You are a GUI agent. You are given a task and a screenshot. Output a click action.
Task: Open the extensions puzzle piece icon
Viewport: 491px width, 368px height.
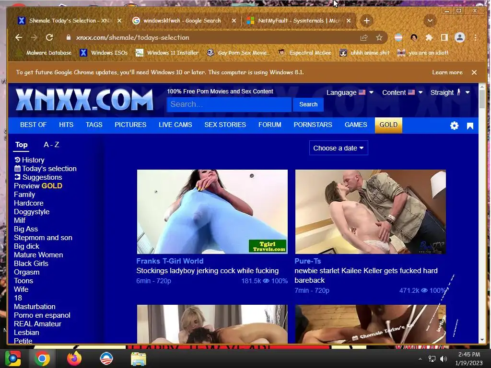(x=429, y=37)
